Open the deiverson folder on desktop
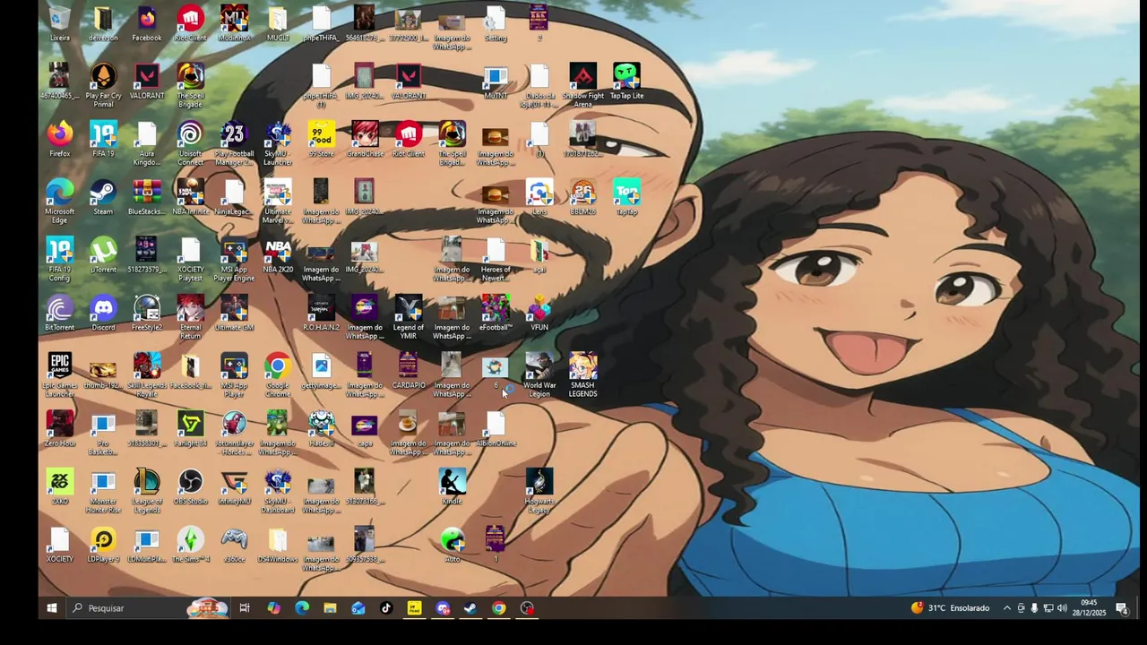The image size is (1147, 645). [x=103, y=24]
